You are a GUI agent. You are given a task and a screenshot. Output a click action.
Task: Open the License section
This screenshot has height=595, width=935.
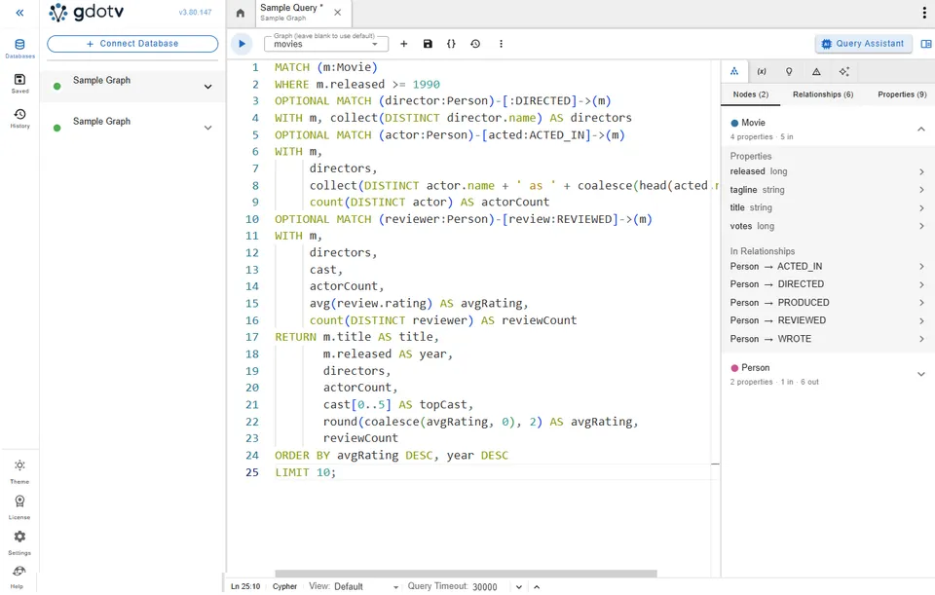pos(19,506)
